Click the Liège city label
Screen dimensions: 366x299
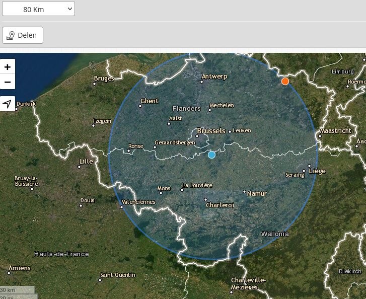pyautogui.click(x=317, y=171)
